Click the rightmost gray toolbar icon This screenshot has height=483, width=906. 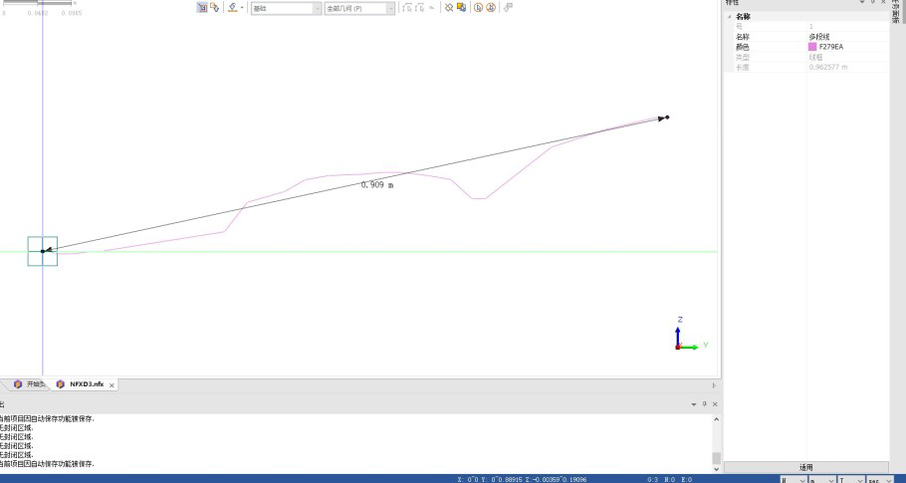pyautogui.click(x=508, y=7)
